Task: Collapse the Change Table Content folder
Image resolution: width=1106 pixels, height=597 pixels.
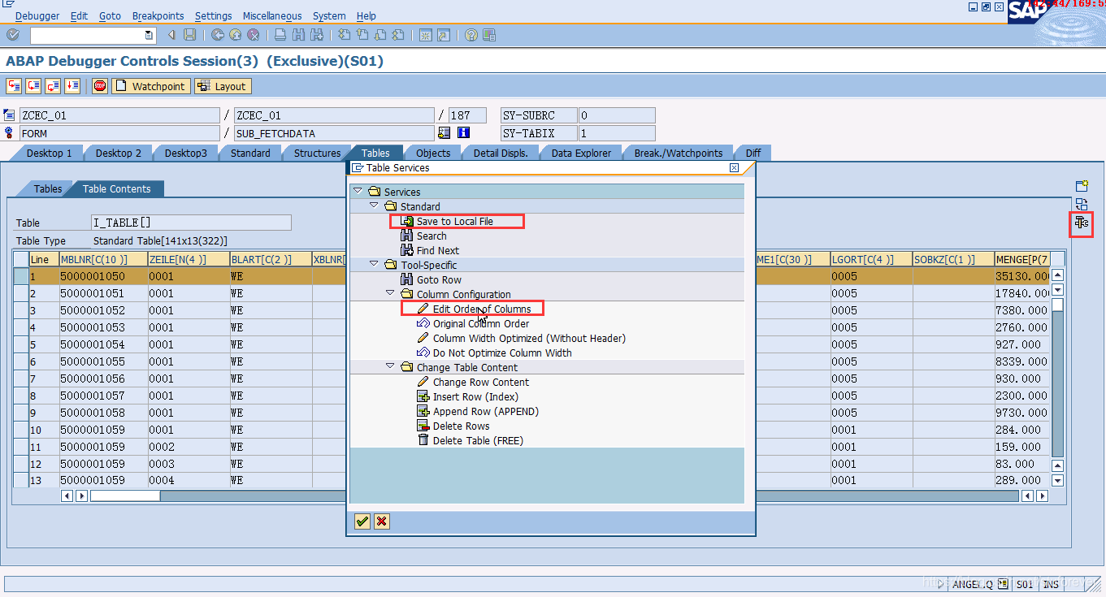Action: (x=390, y=366)
